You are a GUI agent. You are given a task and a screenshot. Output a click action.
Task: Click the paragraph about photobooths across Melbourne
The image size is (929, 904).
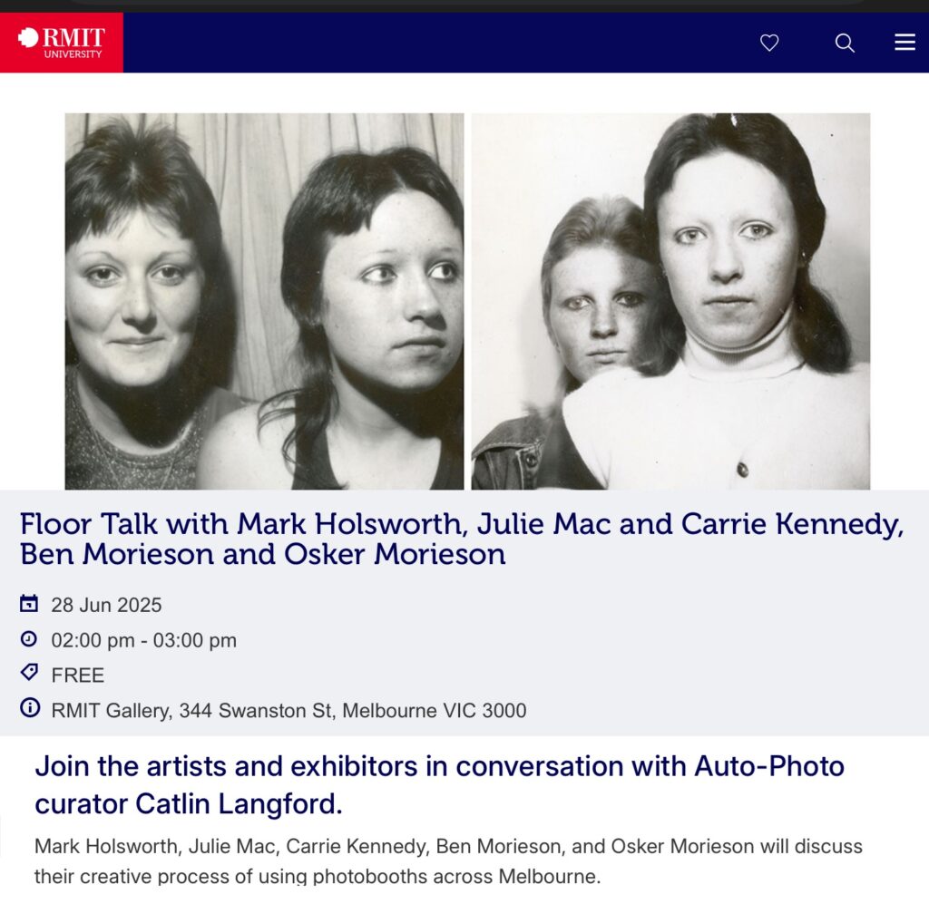(x=448, y=860)
